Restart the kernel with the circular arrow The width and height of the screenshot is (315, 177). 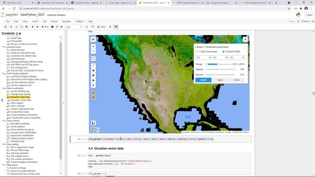click(x=57, y=27)
